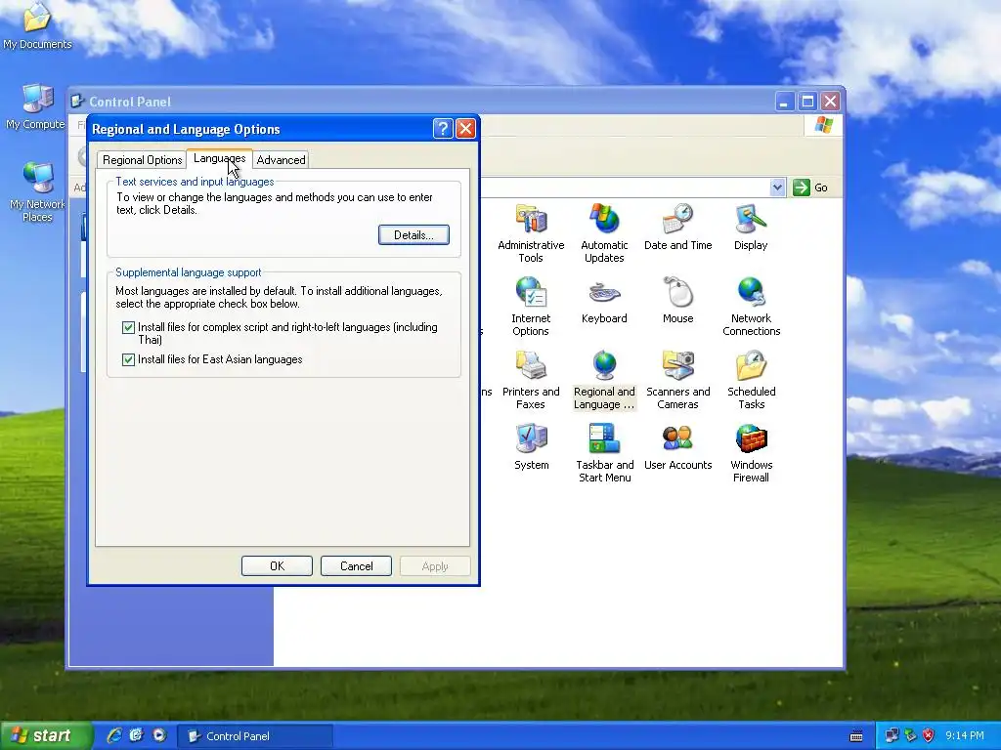Launch Internet Explorer from Quick Launch
The image size is (1001, 750).
113,735
